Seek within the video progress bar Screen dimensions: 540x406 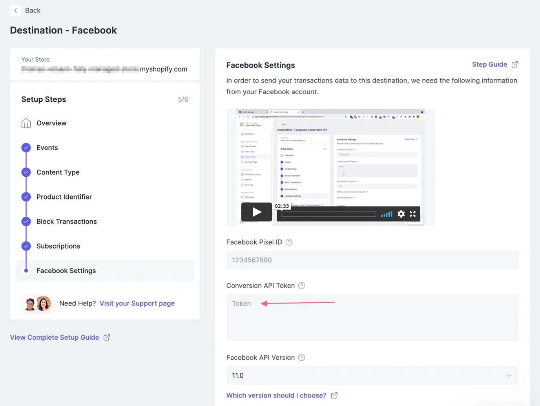(x=329, y=214)
